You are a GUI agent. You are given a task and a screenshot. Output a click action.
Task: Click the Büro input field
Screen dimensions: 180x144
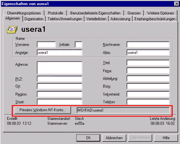148,86
